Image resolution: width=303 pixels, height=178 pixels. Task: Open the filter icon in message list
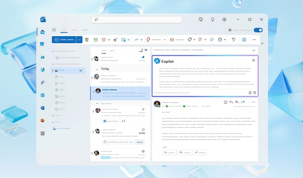[x=146, y=50]
